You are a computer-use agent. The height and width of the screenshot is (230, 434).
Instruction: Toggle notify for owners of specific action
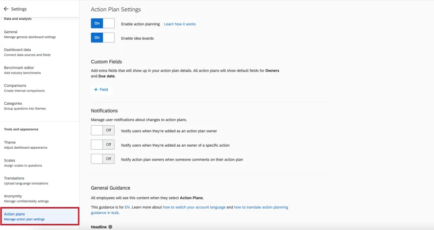[103, 145]
